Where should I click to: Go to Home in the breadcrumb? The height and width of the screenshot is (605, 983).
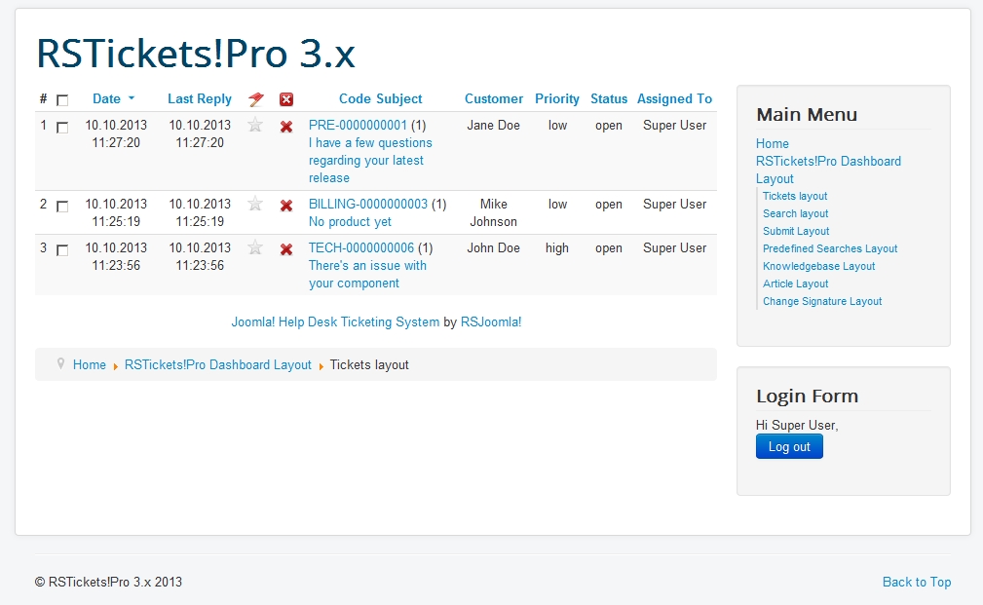pos(89,364)
